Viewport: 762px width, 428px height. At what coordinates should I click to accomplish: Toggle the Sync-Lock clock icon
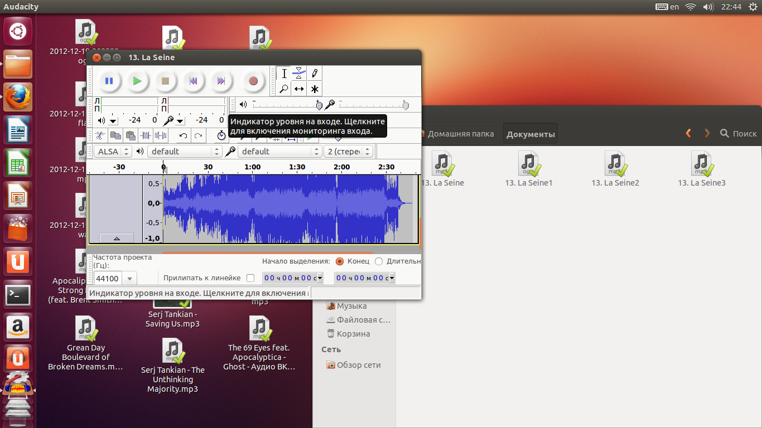(221, 135)
